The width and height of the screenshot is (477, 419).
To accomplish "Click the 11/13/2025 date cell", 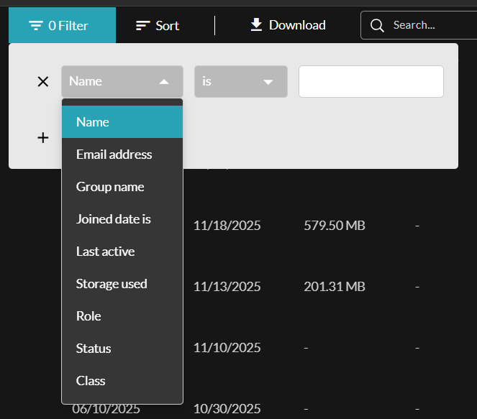I will coord(227,287).
